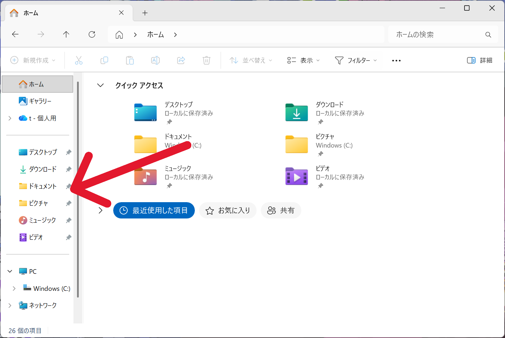Expand the Windows (C:) tree node
This screenshot has height=338, width=505.
[x=14, y=288]
